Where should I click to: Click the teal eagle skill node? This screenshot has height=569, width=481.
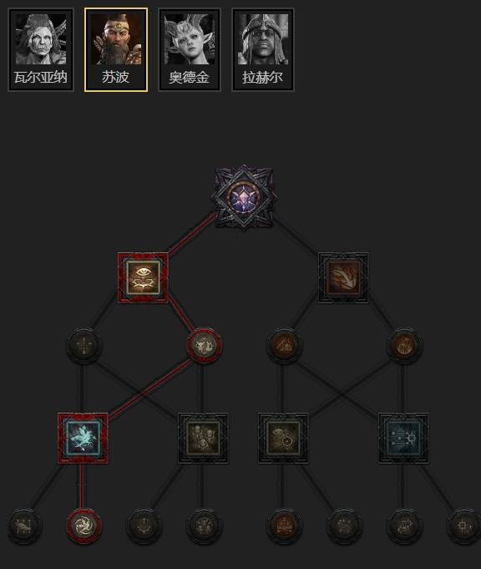tap(83, 439)
